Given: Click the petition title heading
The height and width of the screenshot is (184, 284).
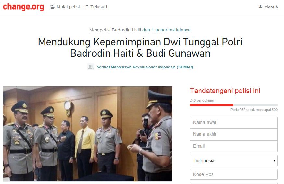Looking at the screenshot, I should pyautogui.click(x=140, y=47).
